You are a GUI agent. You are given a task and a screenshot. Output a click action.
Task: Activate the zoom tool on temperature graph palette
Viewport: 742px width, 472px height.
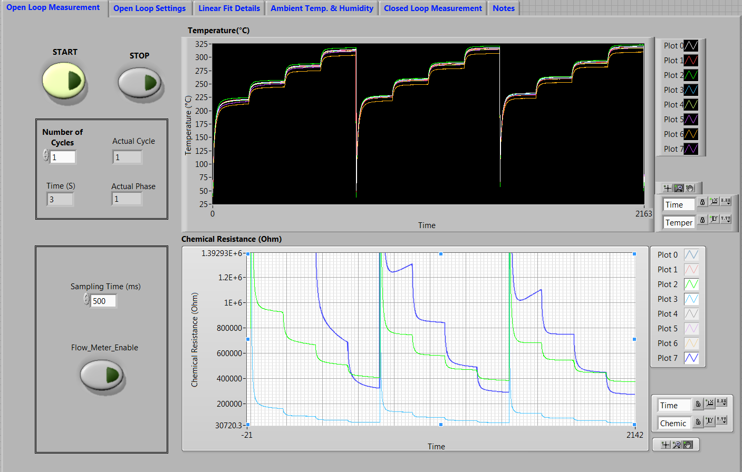[x=679, y=188]
